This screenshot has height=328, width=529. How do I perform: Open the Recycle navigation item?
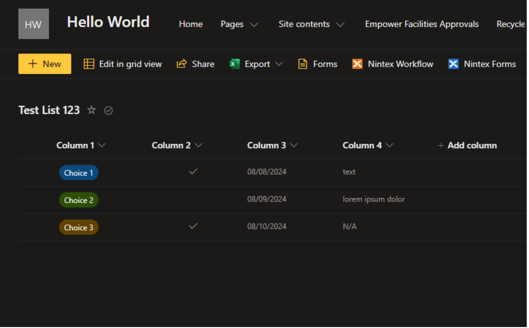pos(511,24)
